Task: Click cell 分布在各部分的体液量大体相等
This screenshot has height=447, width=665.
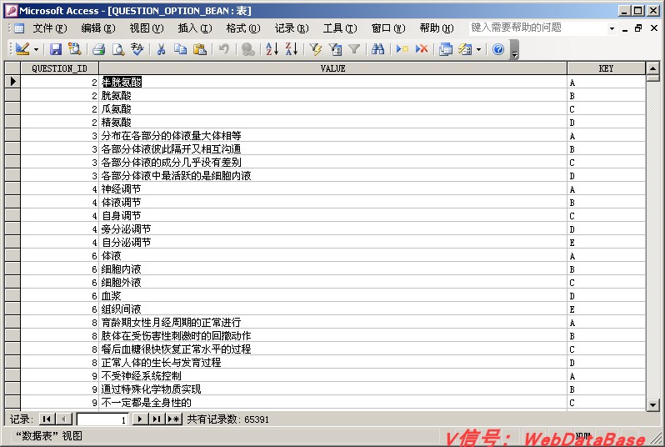Action: 333,135
